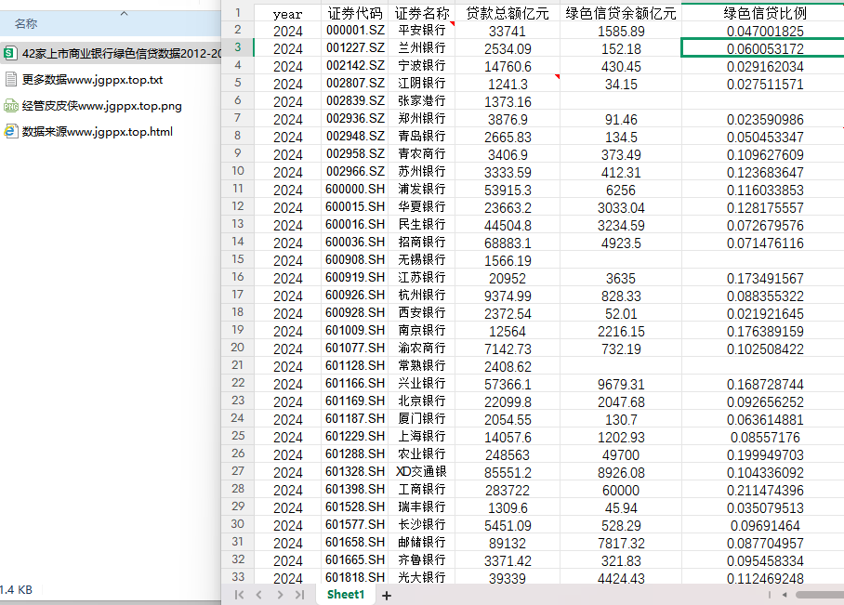The image size is (844, 605).
Task: Sort files by 名称 column header
Action: click(26, 23)
